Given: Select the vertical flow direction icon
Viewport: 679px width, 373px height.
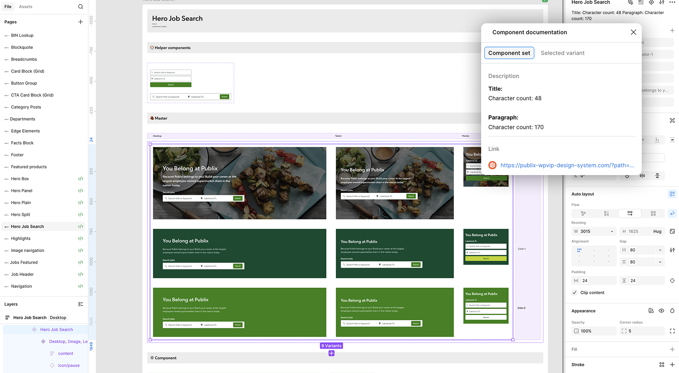Looking at the screenshot, I should [607, 214].
